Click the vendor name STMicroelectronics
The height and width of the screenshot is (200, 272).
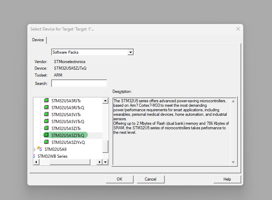point(70,62)
